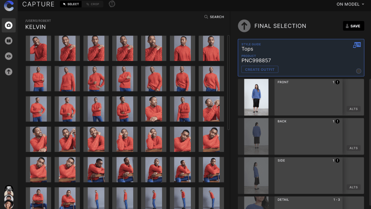Viewport: 371px width, 209px height.
Task: Select the second photo in the bottom row
Action: pyautogui.click(x=67, y=198)
